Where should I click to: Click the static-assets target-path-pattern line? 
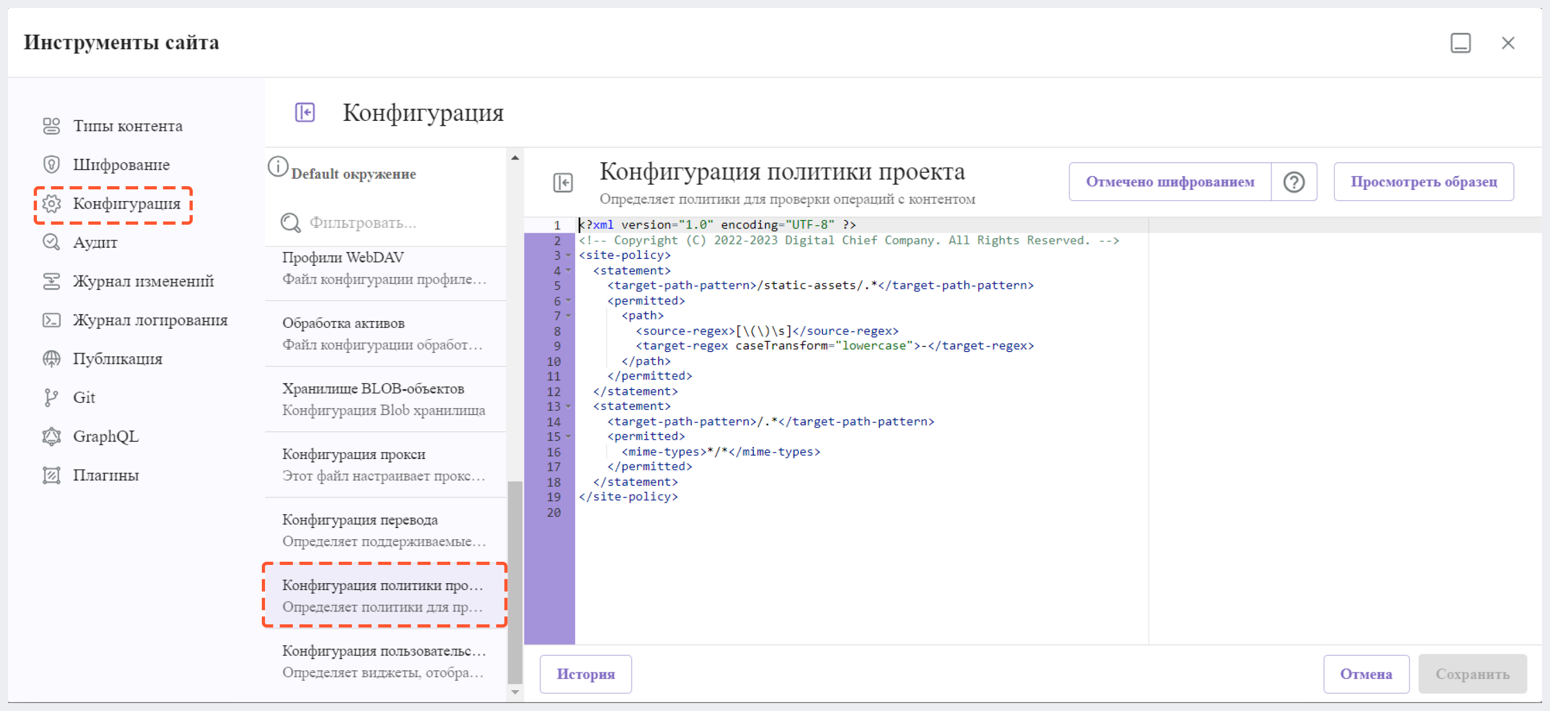(x=820, y=286)
